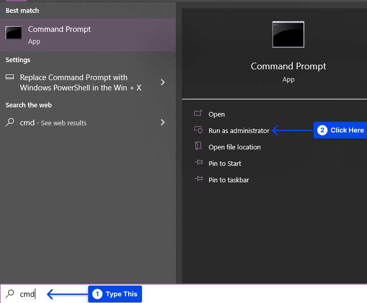Expand the Replace Command Prompt settings chevron

[162, 82]
